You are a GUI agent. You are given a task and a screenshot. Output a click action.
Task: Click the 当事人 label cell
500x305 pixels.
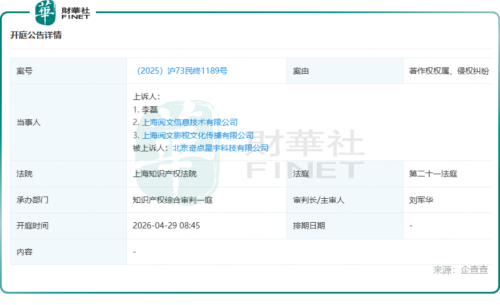pyautogui.click(x=68, y=122)
